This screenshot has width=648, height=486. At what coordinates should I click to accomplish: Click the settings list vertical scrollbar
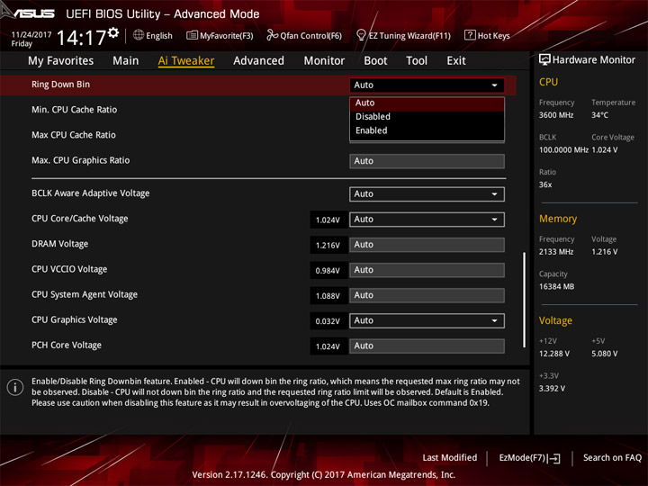[525, 300]
